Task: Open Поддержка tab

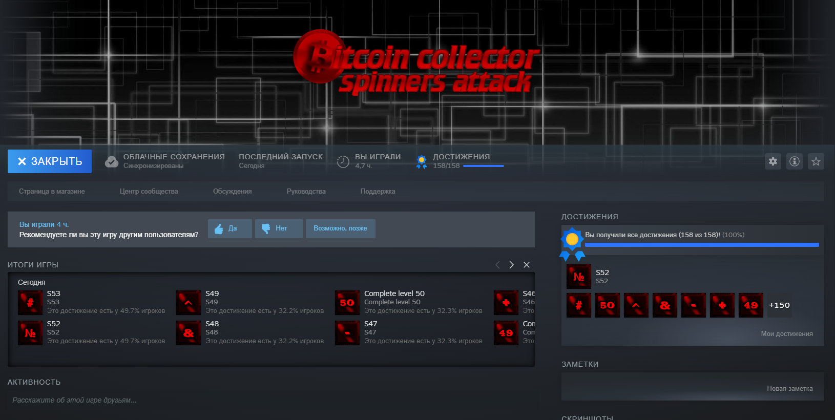Action: (x=378, y=191)
